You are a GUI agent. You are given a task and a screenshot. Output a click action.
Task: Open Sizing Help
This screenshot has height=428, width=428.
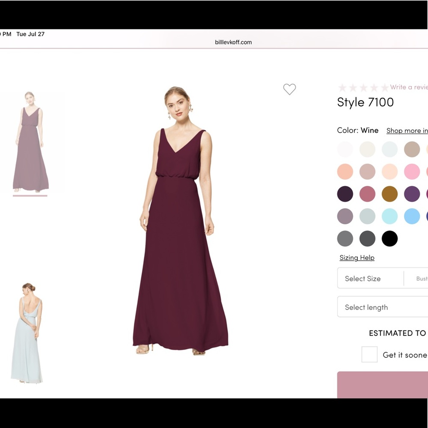point(357,257)
